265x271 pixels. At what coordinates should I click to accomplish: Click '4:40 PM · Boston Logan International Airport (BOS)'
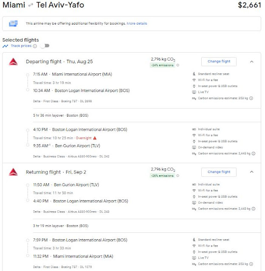pyautogui.click(x=81, y=201)
